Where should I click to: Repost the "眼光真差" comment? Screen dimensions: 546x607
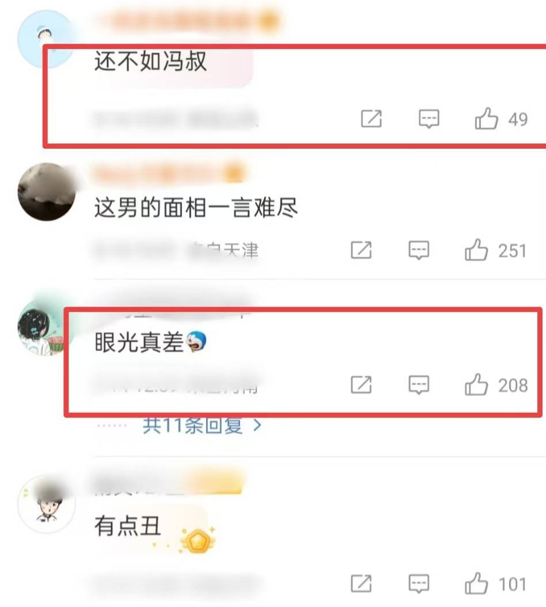361,384
